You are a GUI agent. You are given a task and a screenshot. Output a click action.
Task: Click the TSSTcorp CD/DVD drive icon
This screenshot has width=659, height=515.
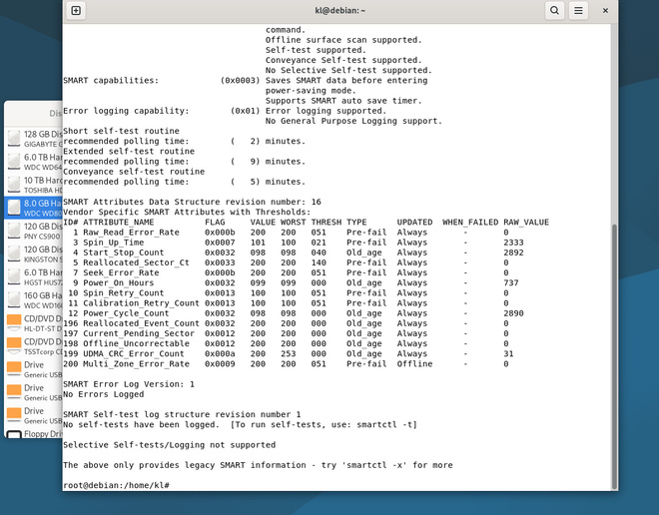coord(14,345)
